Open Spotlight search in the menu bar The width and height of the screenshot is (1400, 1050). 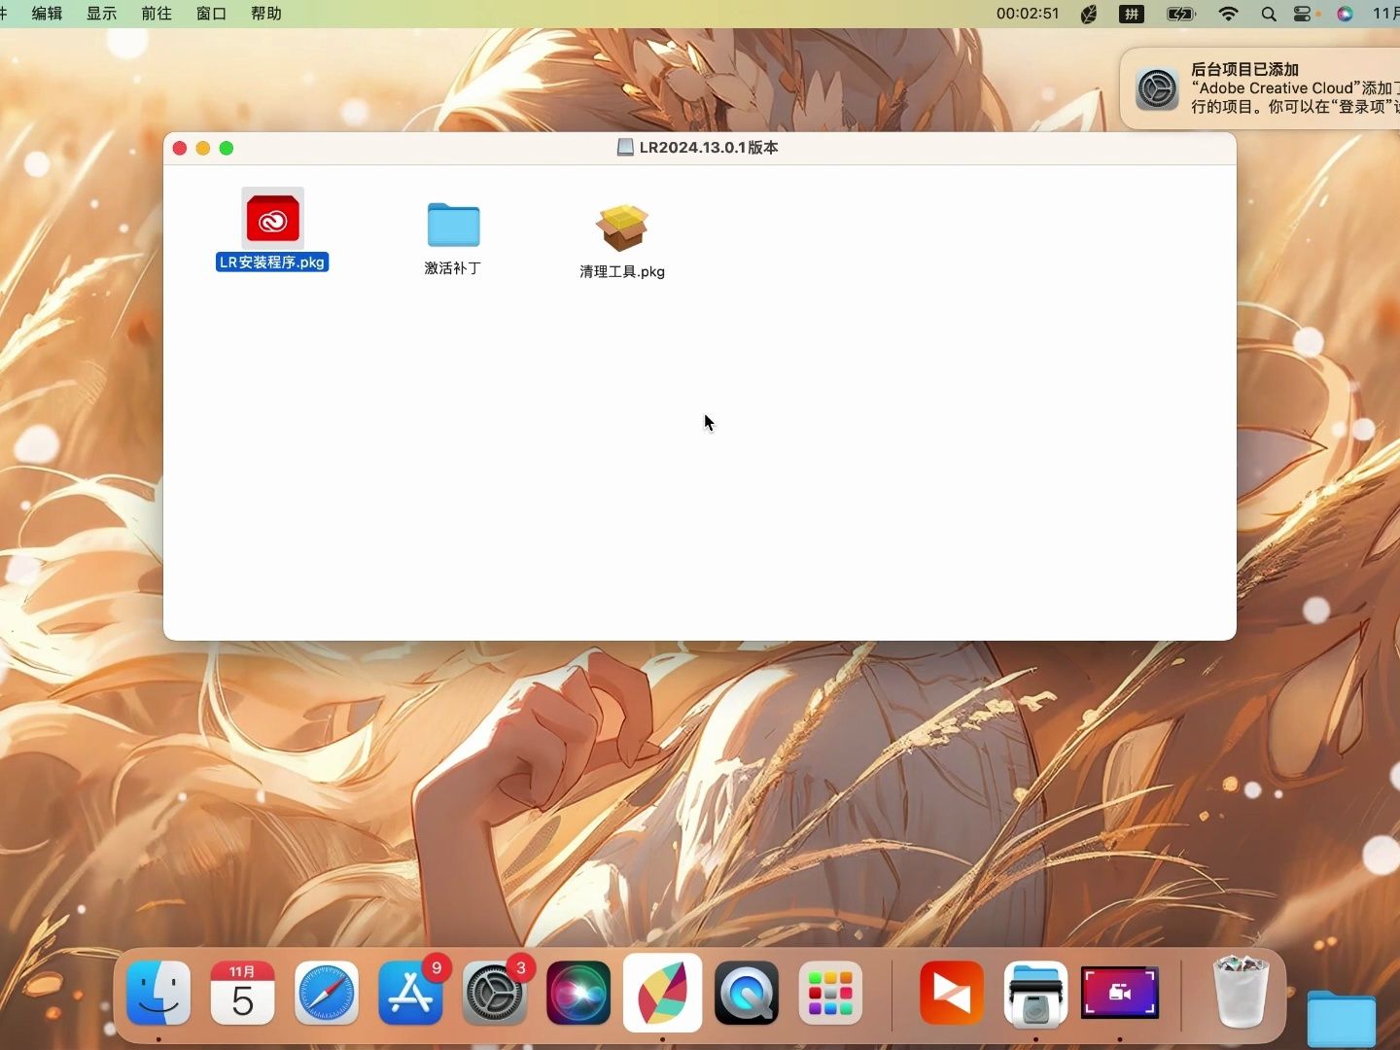point(1269,14)
